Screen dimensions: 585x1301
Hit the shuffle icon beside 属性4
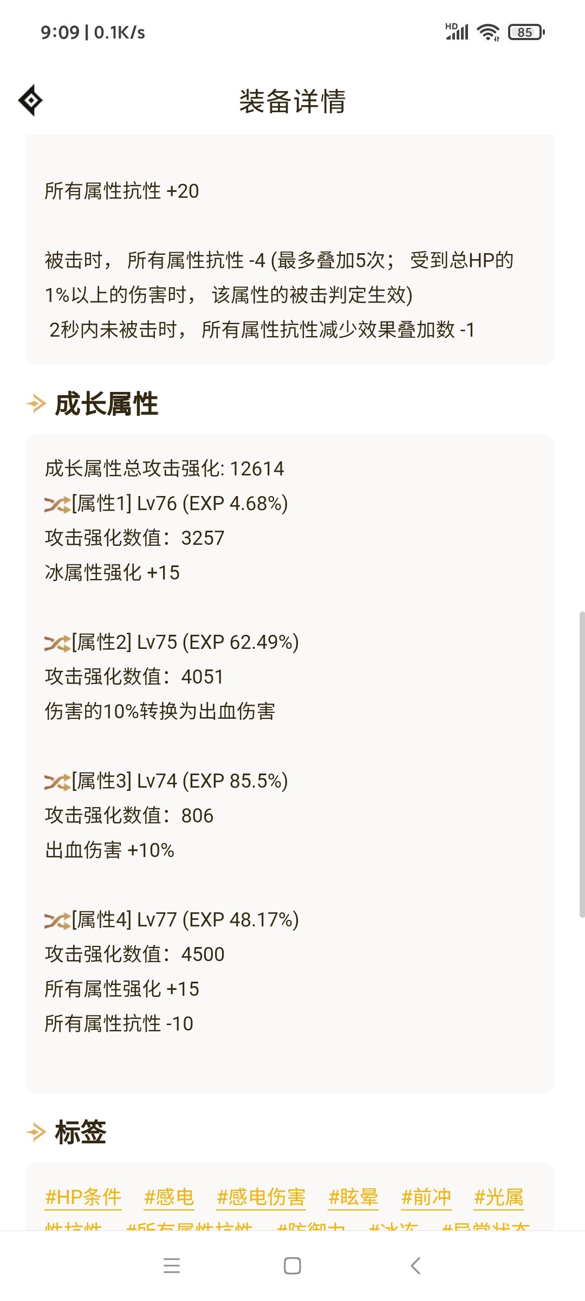(x=57, y=921)
